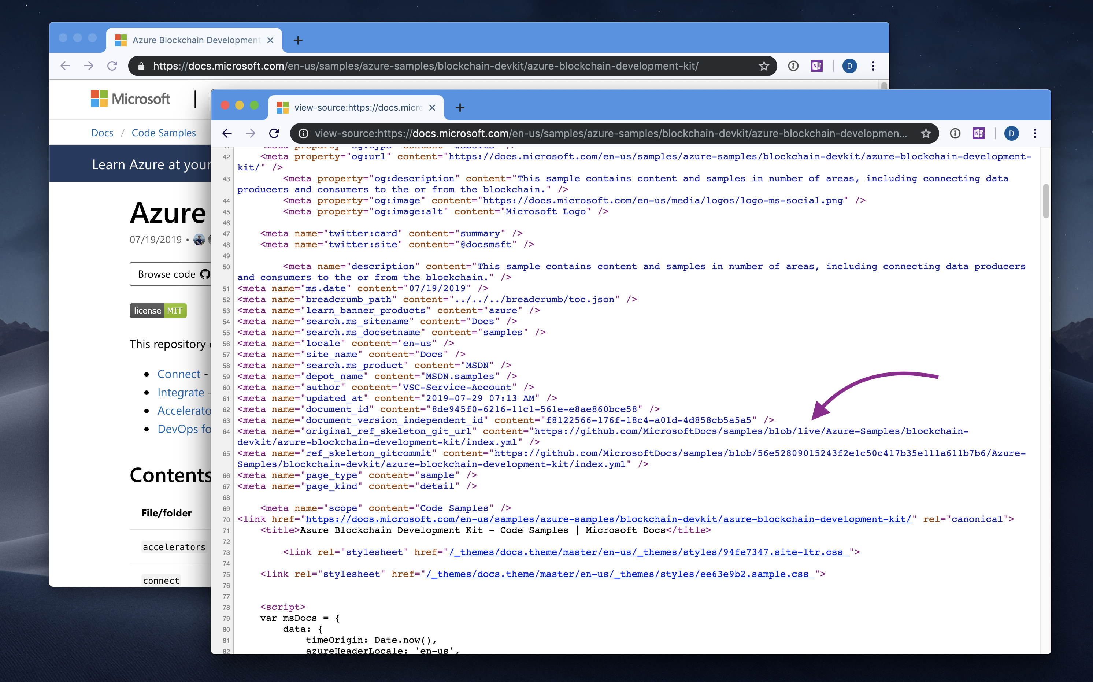Open profile D avatar in Azure Blockchain window
1093x682 pixels.
(x=849, y=66)
